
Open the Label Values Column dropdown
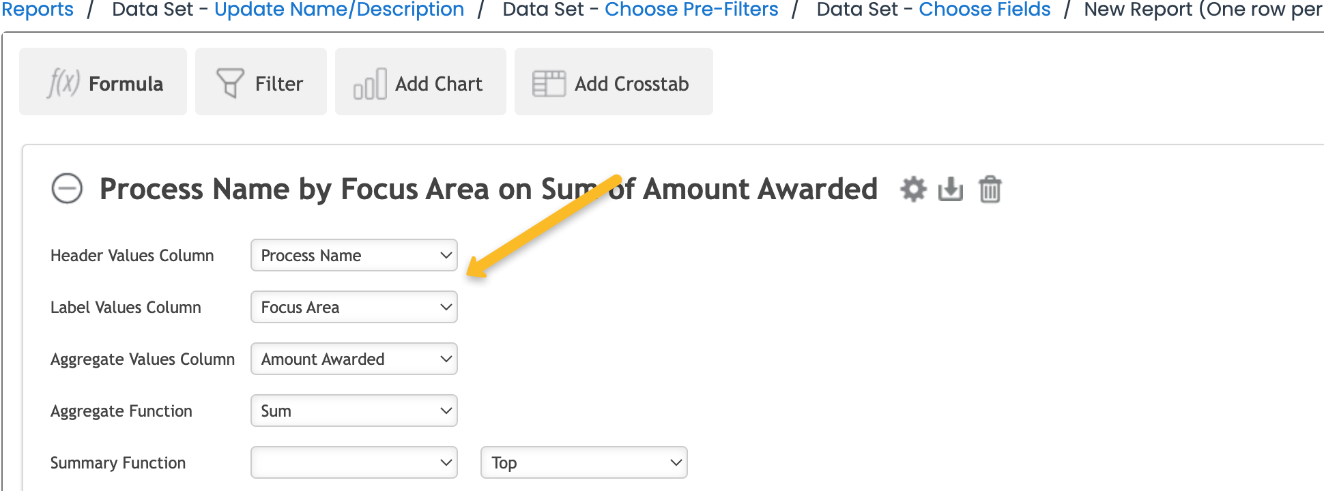tap(354, 307)
